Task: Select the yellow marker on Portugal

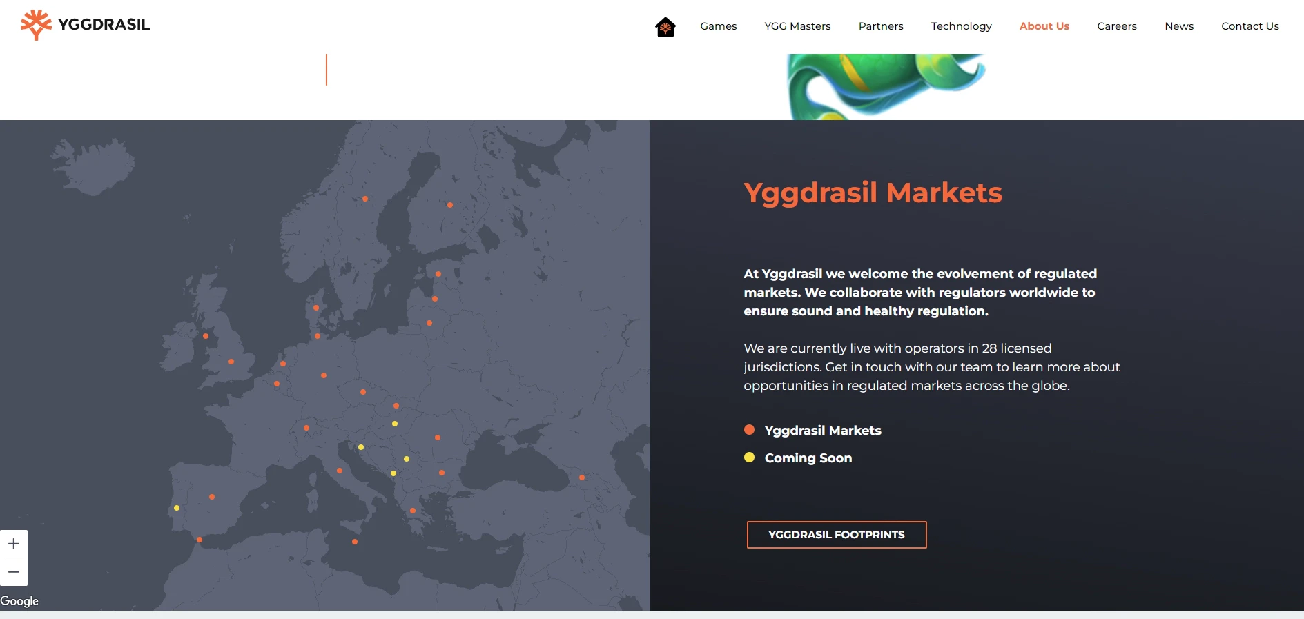Action: click(177, 508)
